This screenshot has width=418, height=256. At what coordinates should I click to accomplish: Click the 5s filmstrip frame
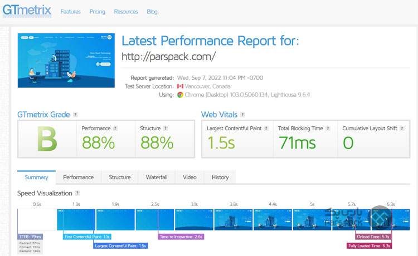(312, 219)
